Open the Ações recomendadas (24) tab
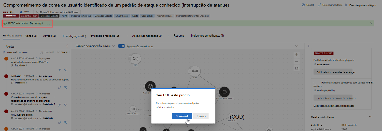This screenshot has width=382, height=131. pos(148,36)
